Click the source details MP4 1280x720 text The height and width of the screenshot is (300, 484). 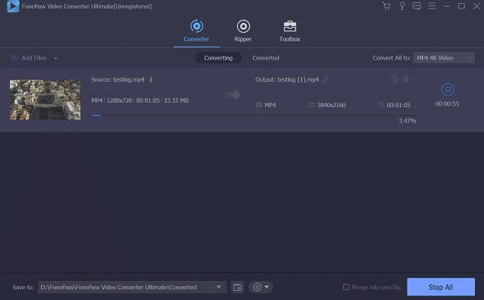(140, 100)
